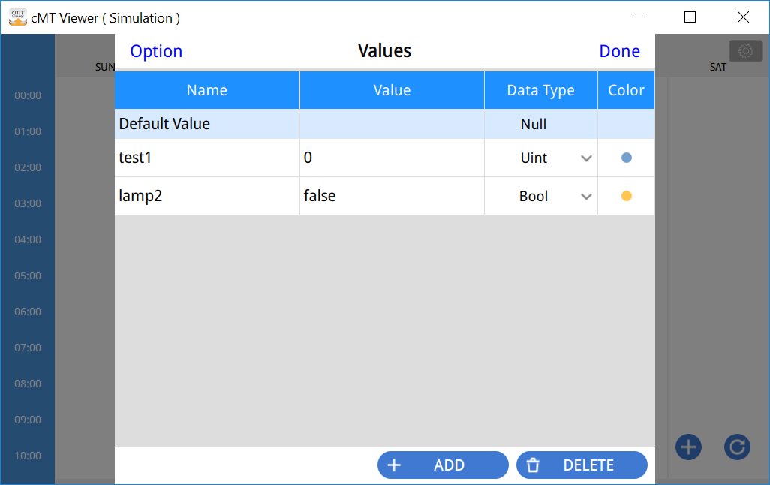Click the Data Type column header

tap(540, 90)
